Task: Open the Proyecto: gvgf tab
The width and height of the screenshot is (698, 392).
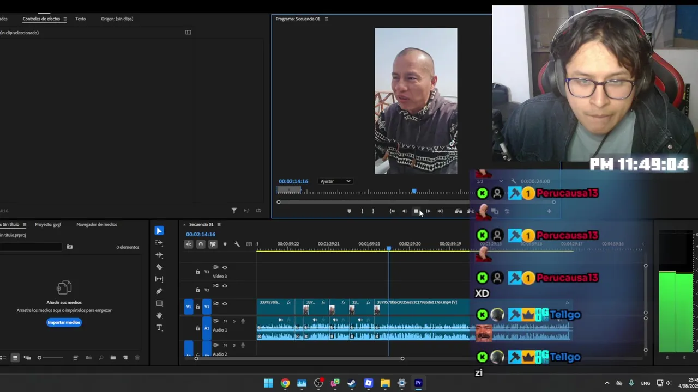Action: (x=48, y=225)
